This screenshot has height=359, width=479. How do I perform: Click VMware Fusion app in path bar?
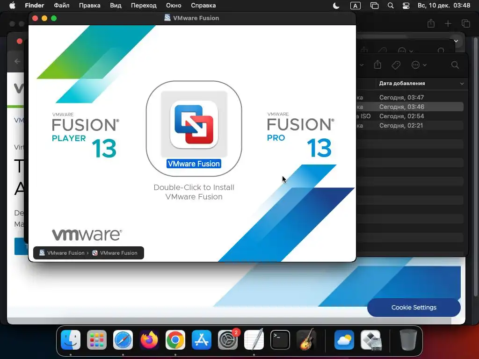(x=115, y=253)
